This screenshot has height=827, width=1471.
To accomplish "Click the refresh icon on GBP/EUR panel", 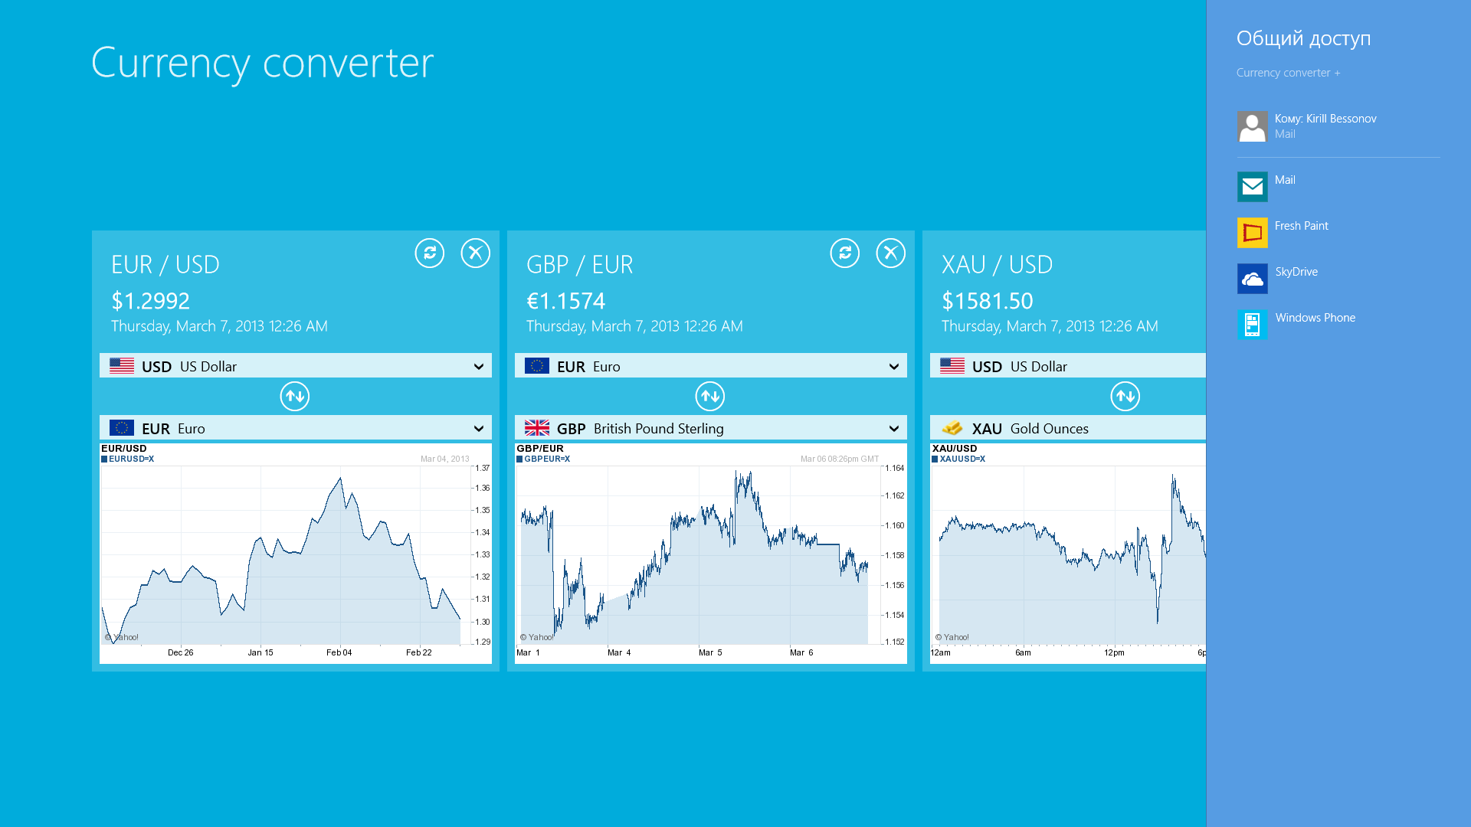I will tap(844, 253).
